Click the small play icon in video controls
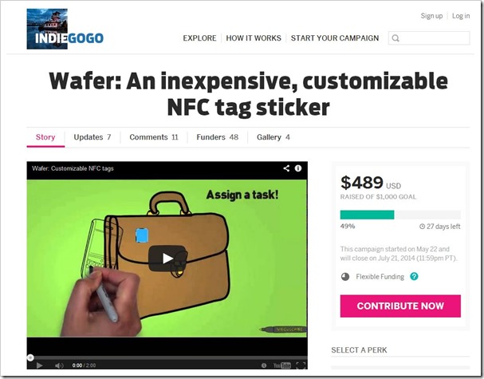Viewport: 484px width, 379px height. pos(40,365)
